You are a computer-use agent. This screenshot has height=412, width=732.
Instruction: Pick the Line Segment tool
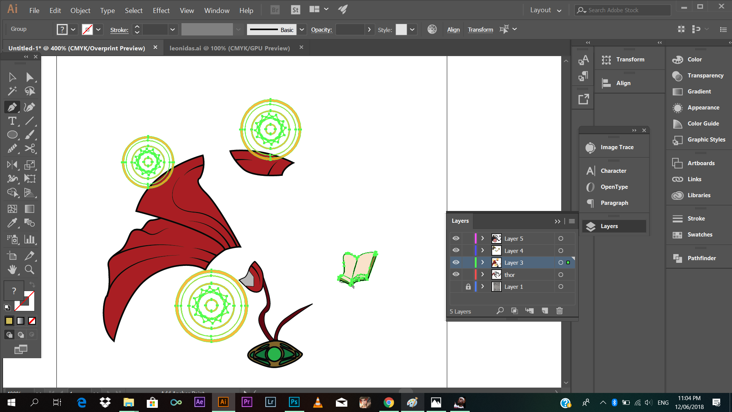[x=30, y=121]
